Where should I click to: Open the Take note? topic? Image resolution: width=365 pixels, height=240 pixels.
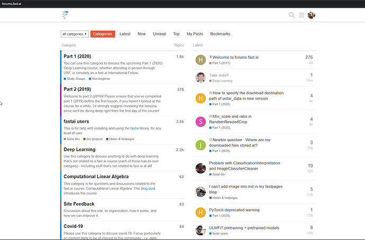click(219, 75)
